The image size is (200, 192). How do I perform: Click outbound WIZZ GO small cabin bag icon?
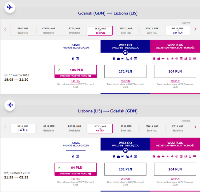pyautogui.click(x=114, y=59)
